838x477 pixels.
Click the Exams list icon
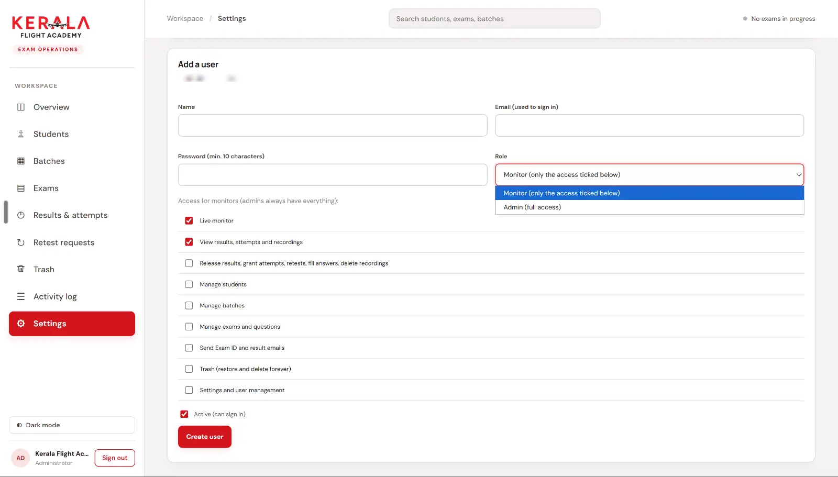(21, 188)
